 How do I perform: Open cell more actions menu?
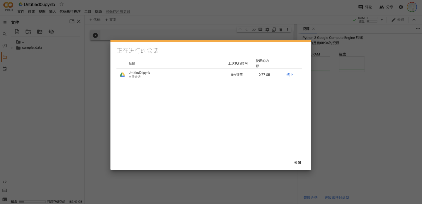(287, 30)
